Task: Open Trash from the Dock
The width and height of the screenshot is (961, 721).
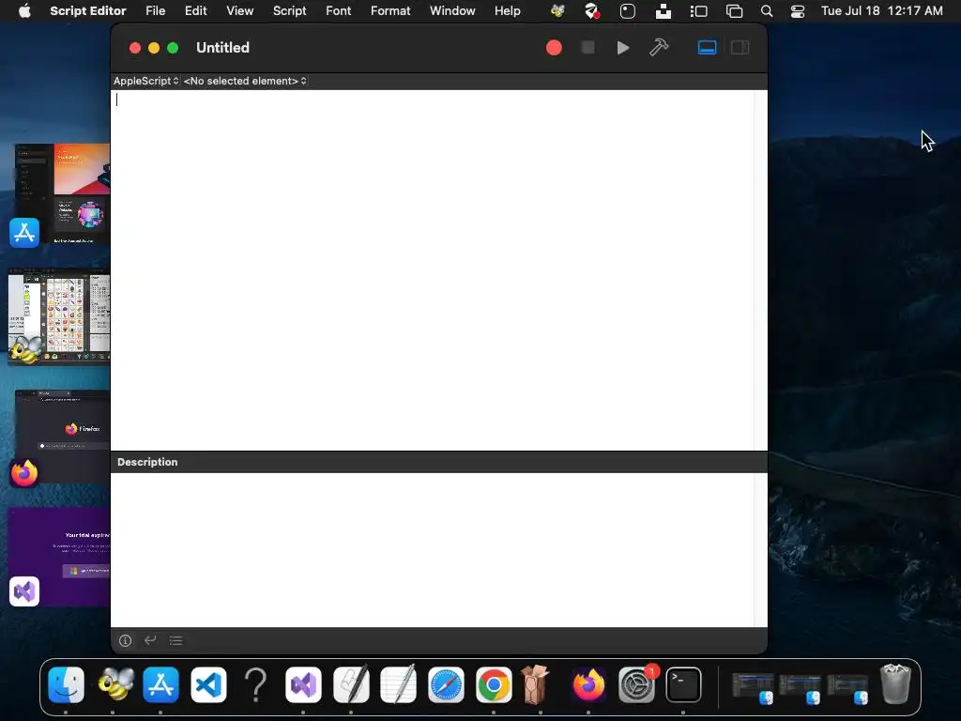Action: coord(895,683)
